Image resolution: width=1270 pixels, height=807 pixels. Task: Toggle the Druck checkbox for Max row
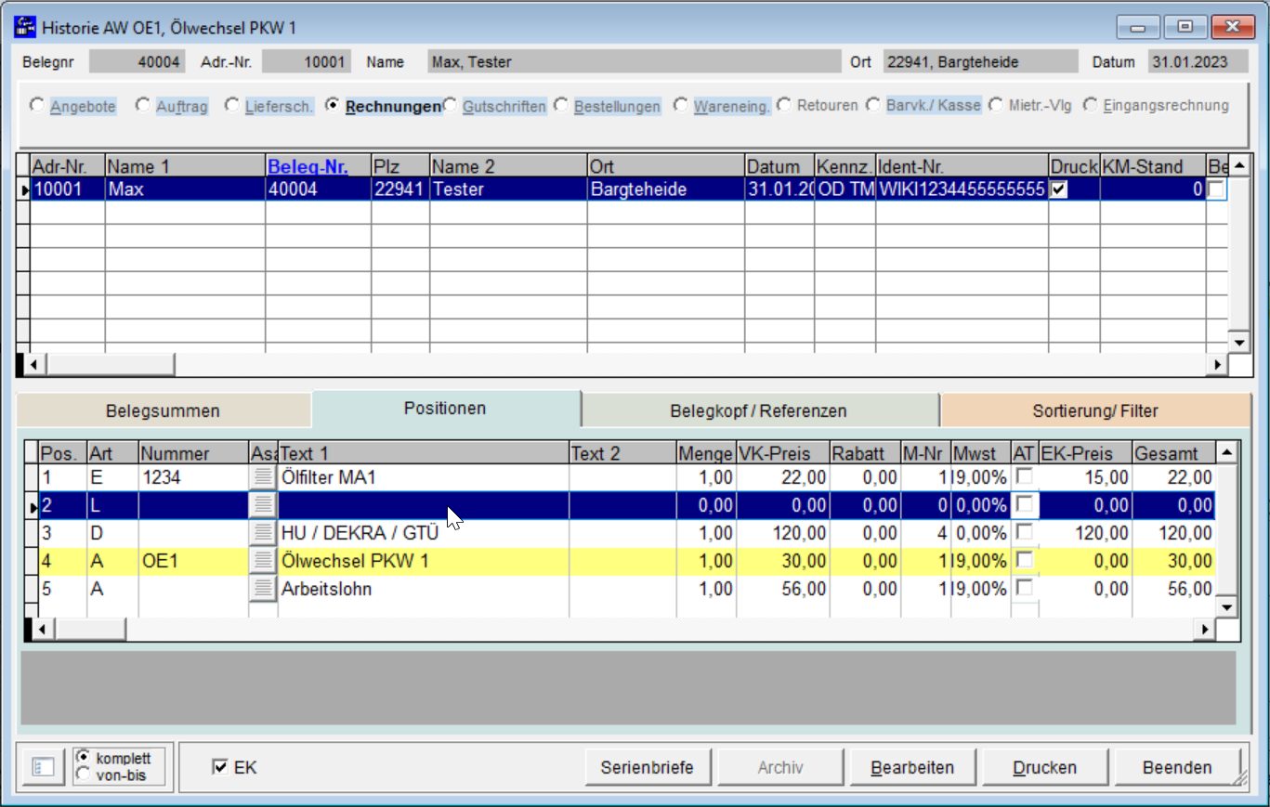(1058, 189)
